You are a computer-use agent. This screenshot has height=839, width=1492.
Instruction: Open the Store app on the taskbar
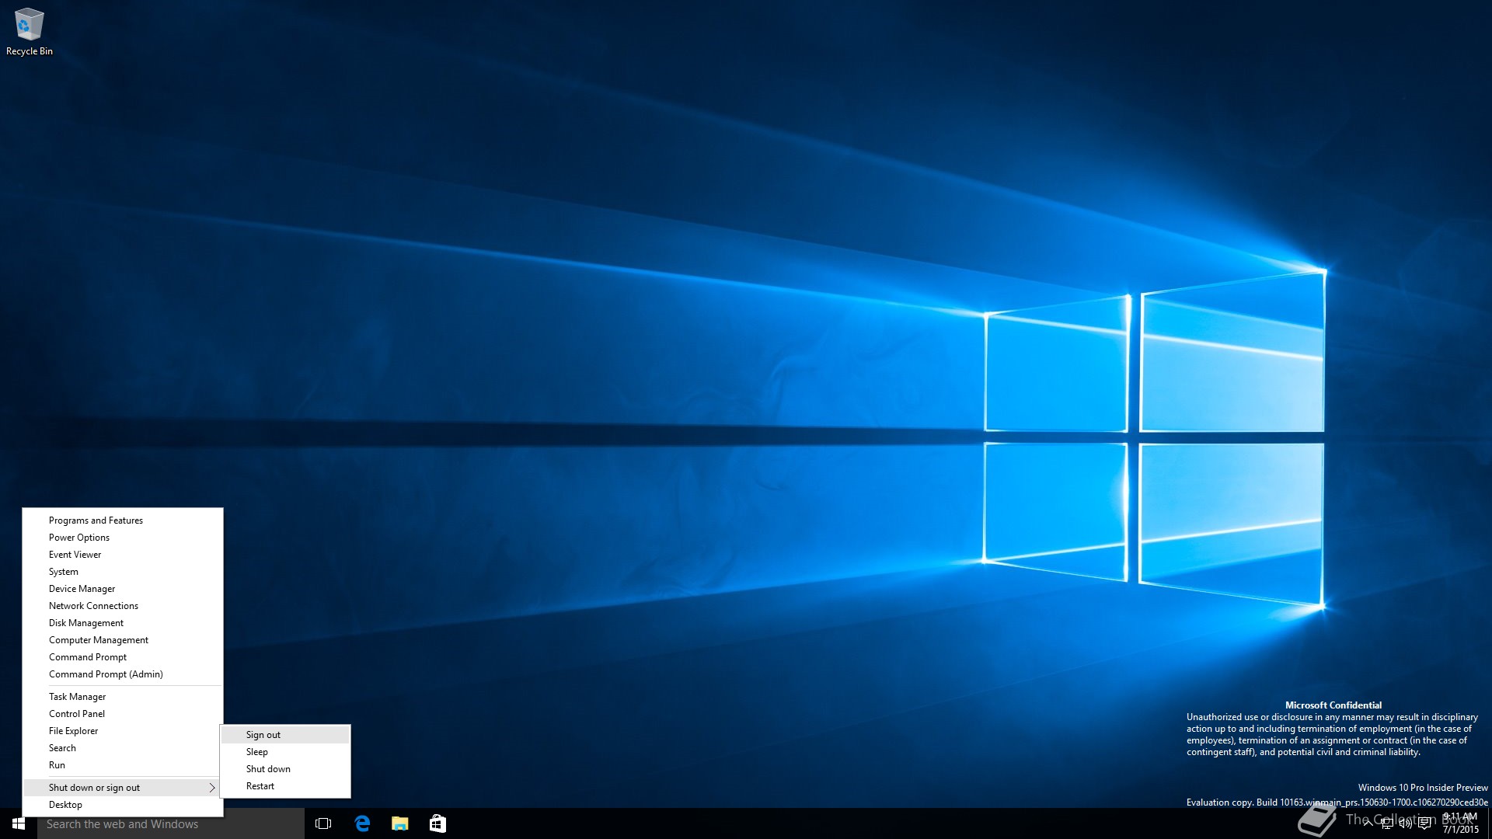[x=437, y=823]
